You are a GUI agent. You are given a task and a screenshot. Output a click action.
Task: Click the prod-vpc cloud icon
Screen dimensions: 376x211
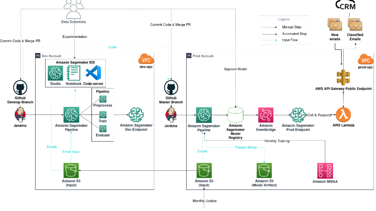pos(366,60)
